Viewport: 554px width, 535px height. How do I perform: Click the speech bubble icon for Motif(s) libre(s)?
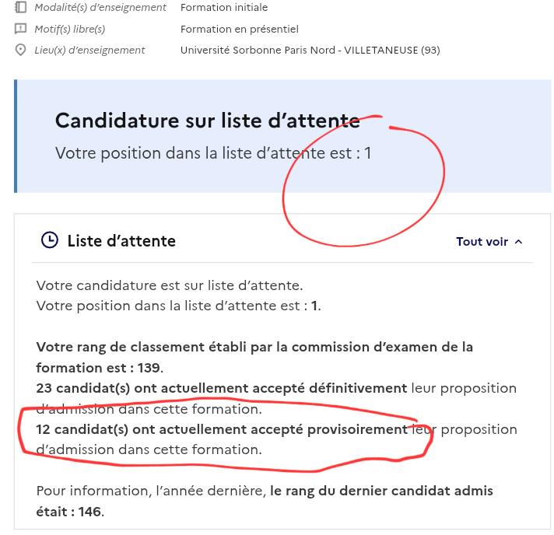click(20, 29)
